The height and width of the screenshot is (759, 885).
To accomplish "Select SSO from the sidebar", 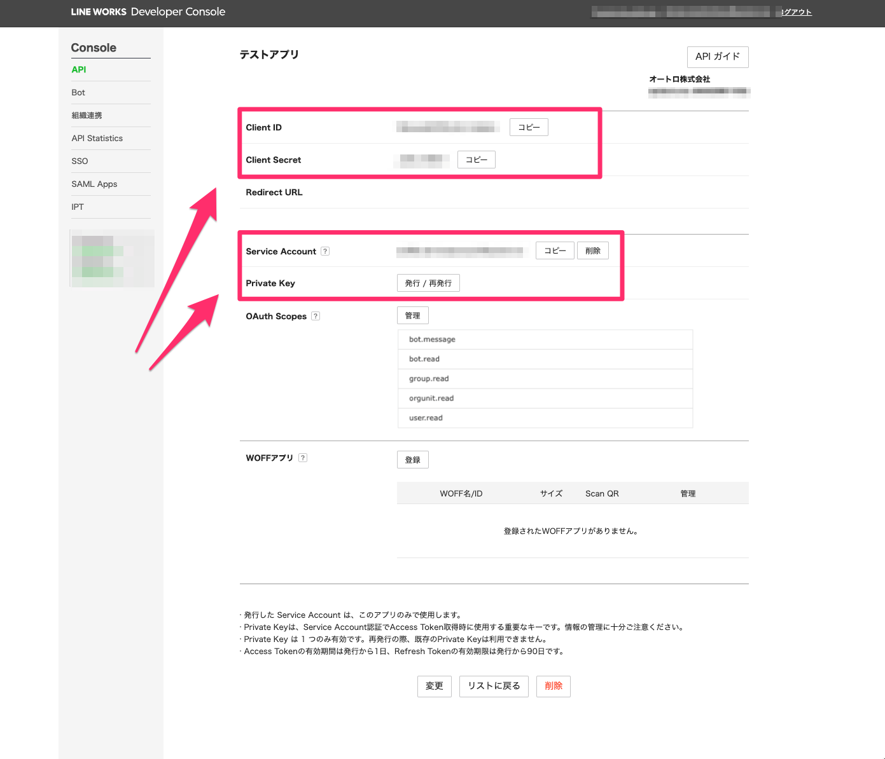I will click(80, 161).
